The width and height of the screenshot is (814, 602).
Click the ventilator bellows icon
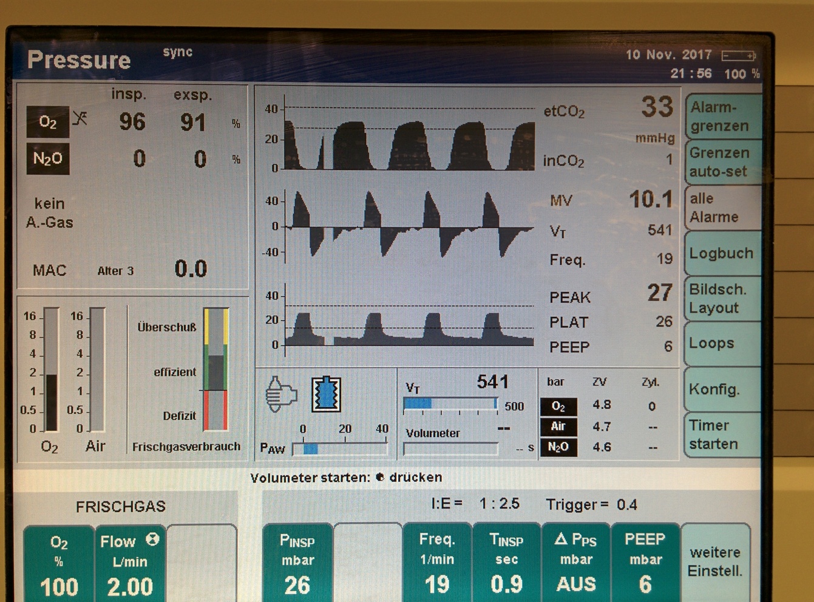point(327,394)
